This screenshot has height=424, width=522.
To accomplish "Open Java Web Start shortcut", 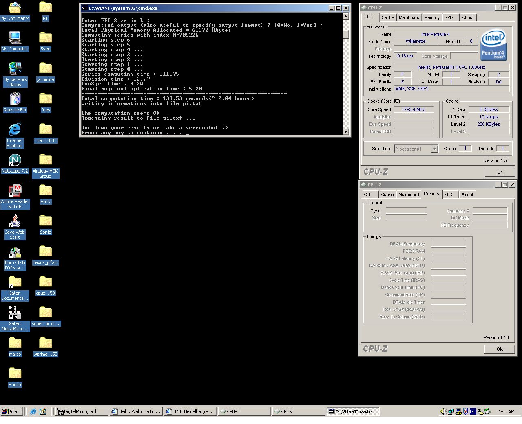I will 15,227.
